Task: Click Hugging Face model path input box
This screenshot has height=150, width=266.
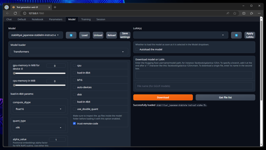Action: pos(194,75)
